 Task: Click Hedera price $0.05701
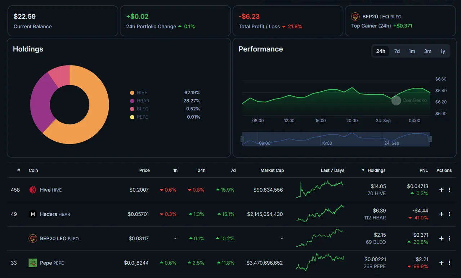pyautogui.click(x=138, y=214)
